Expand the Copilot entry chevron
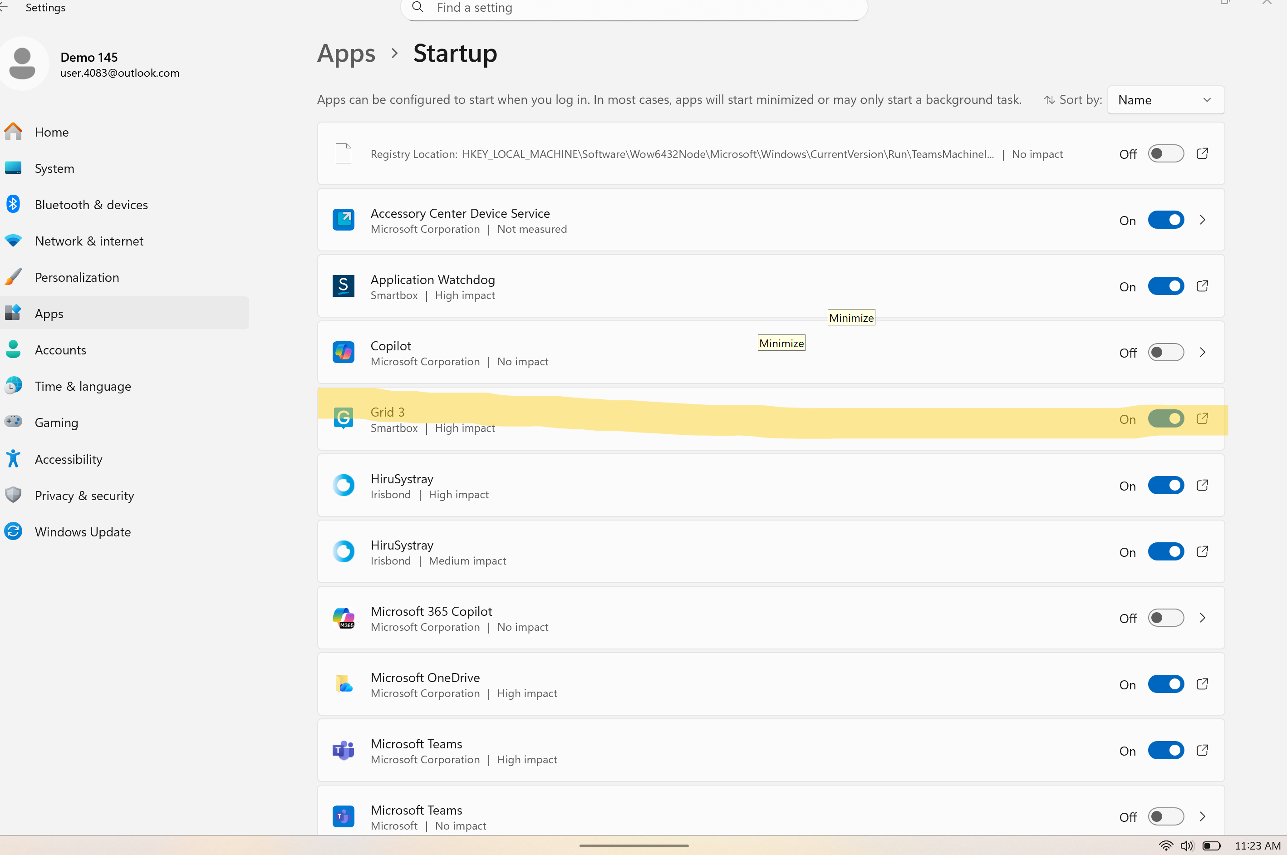1287x855 pixels. pos(1202,352)
